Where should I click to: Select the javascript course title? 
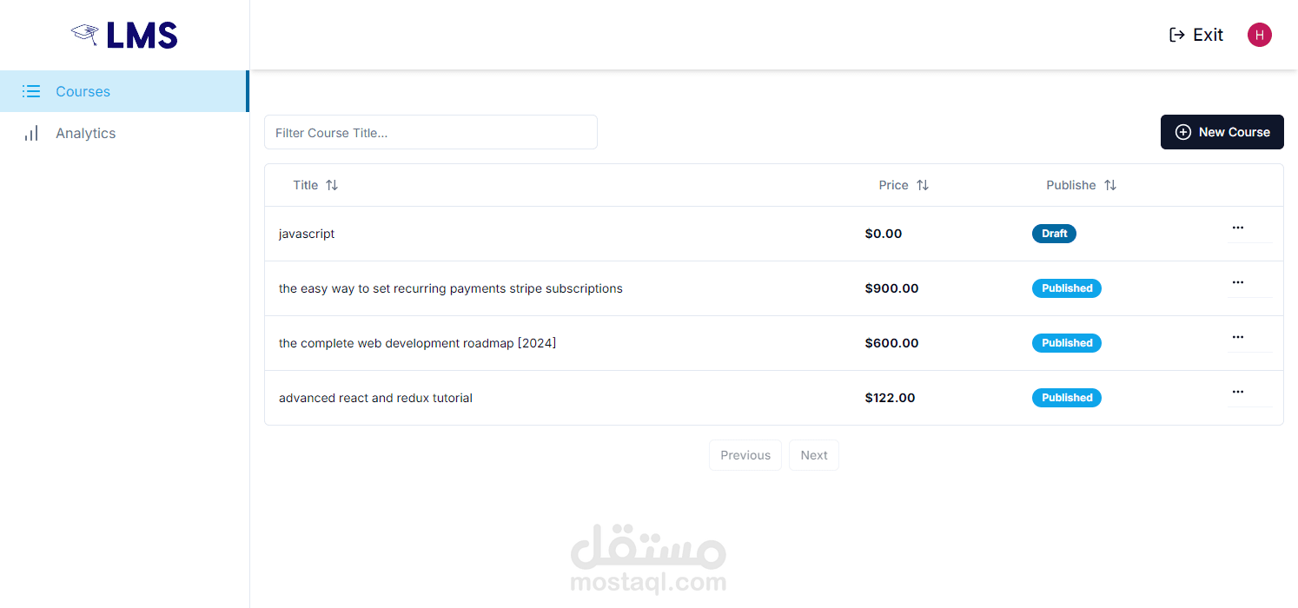coord(307,234)
